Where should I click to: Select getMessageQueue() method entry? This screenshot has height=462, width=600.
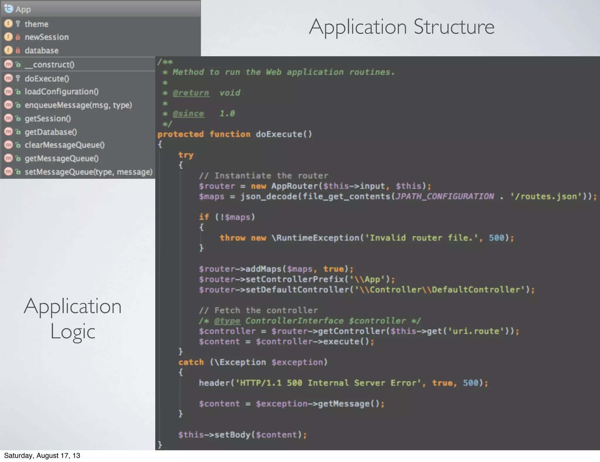point(78,159)
